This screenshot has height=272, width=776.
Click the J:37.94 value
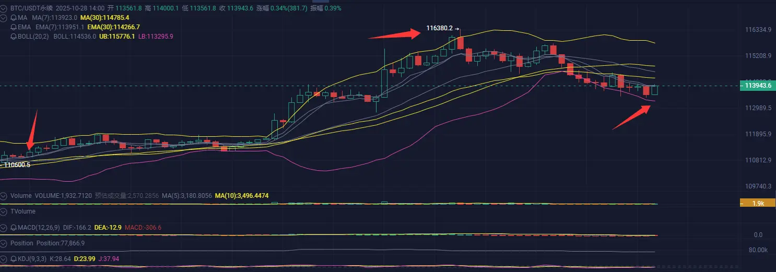click(109, 259)
